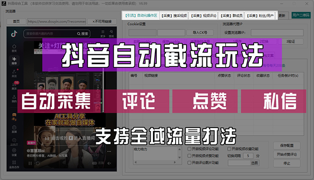This screenshot has height=180, width=314.
Task: Toggle the 连播 autoplay switch on video player
Action: (x=94, y=163)
